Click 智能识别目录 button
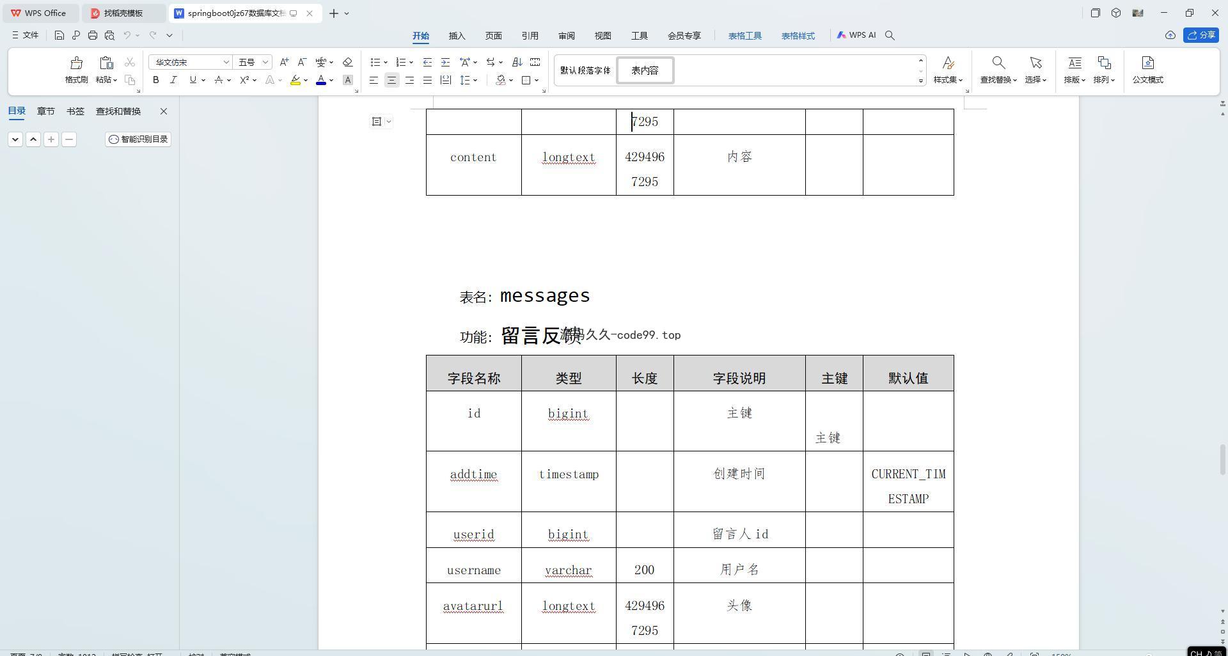 pos(138,139)
